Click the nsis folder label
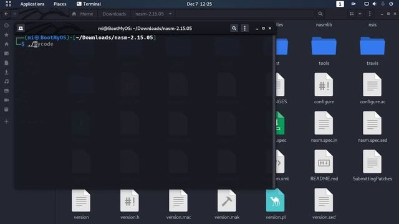The image size is (399, 224). pyautogui.click(x=373, y=25)
